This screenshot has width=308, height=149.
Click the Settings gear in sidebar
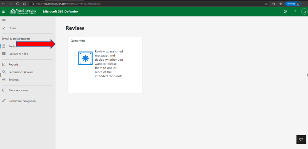pos(4,80)
